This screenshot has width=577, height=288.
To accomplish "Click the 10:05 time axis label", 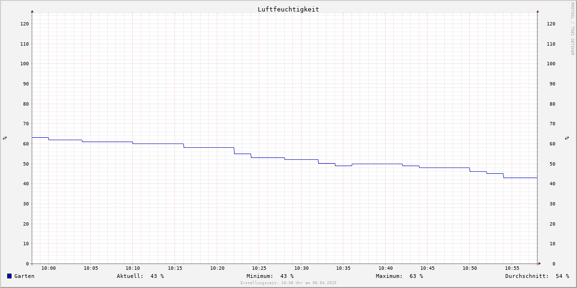I will [x=91, y=268].
